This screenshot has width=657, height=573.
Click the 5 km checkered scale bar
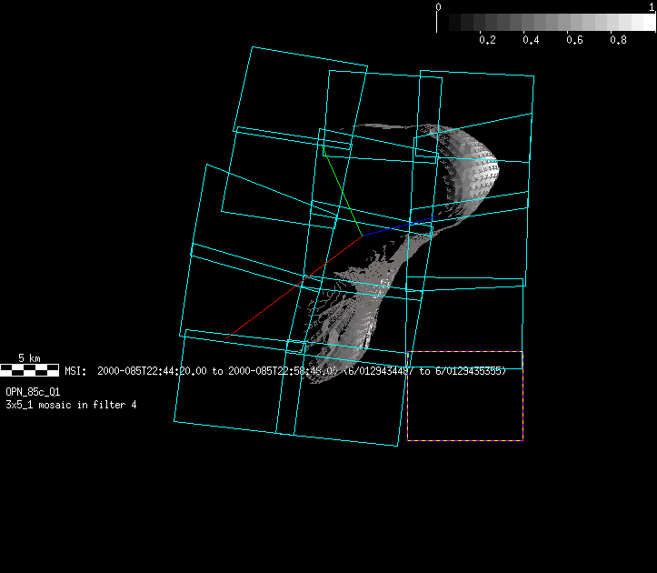30,370
